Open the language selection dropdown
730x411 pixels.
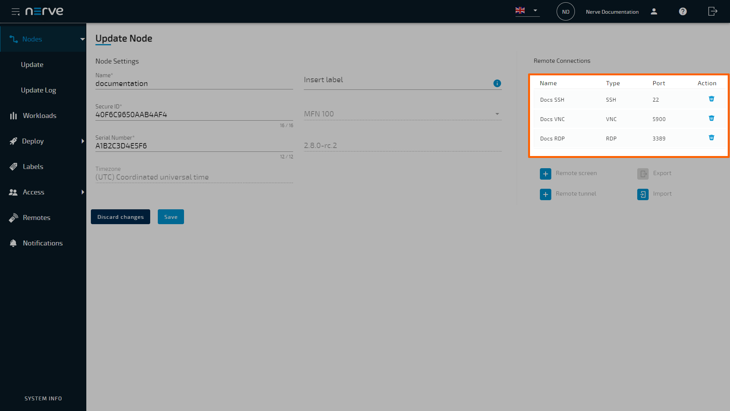coord(527,11)
